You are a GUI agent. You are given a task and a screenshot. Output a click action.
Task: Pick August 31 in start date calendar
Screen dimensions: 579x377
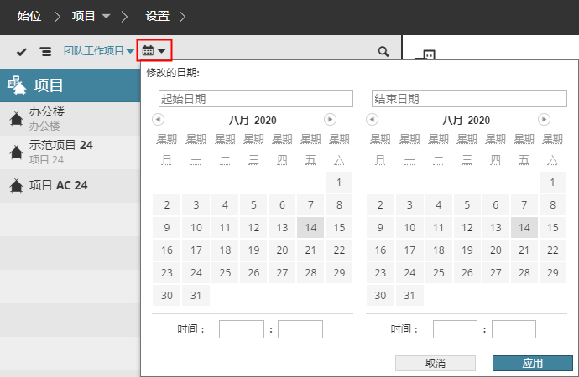(196, 295)
